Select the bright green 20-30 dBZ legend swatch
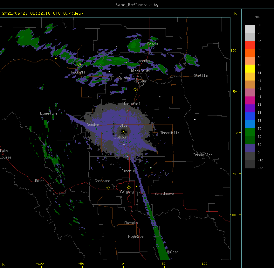The width and height of the screenshot is (274, 268). click(x=250, y=132)
